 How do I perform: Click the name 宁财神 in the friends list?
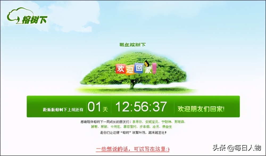pyautogui.click(x=167, y=122)
